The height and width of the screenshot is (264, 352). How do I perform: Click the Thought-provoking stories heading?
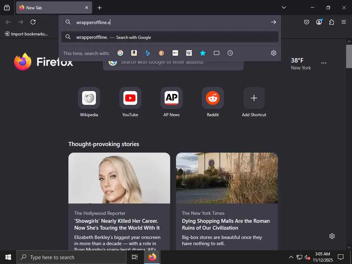[x=104, y=144]
